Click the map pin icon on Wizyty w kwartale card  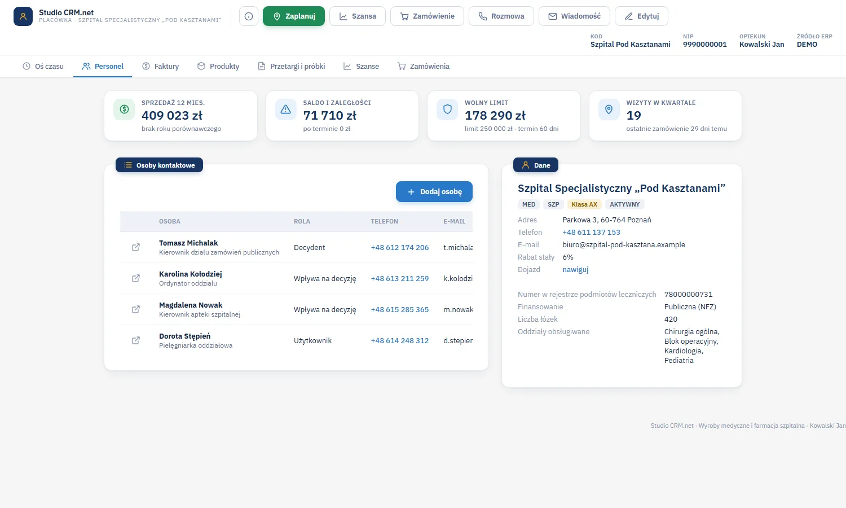(x=609, y=110)
